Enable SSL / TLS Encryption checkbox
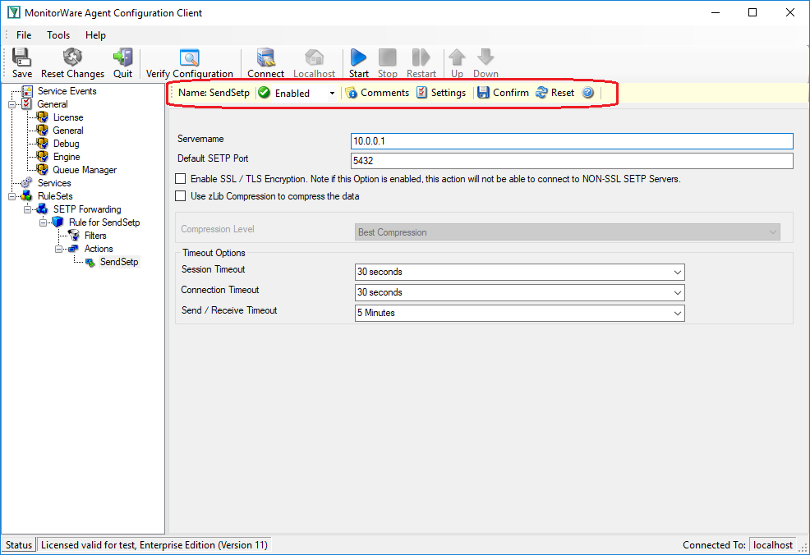Viewport: 810px width, 555px height. pos(180,179)
